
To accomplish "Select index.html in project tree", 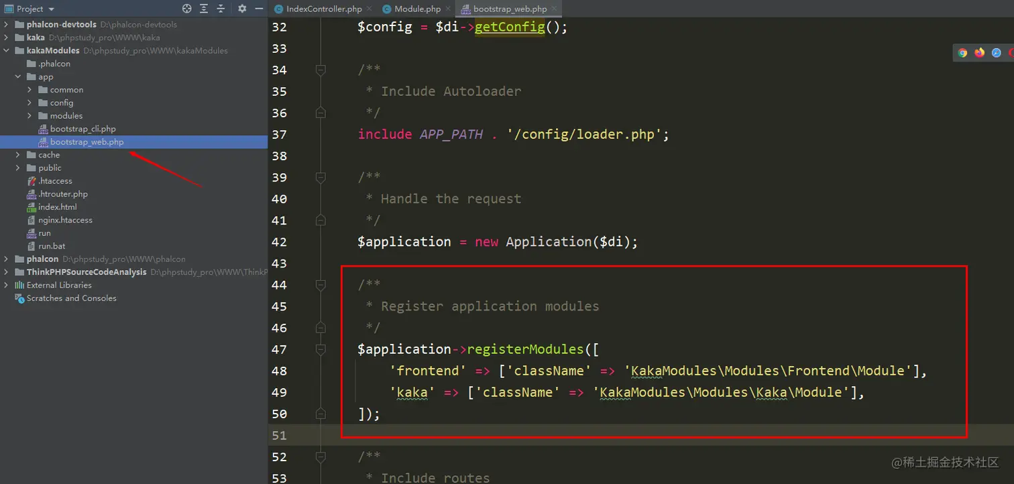I will [57, 207].
